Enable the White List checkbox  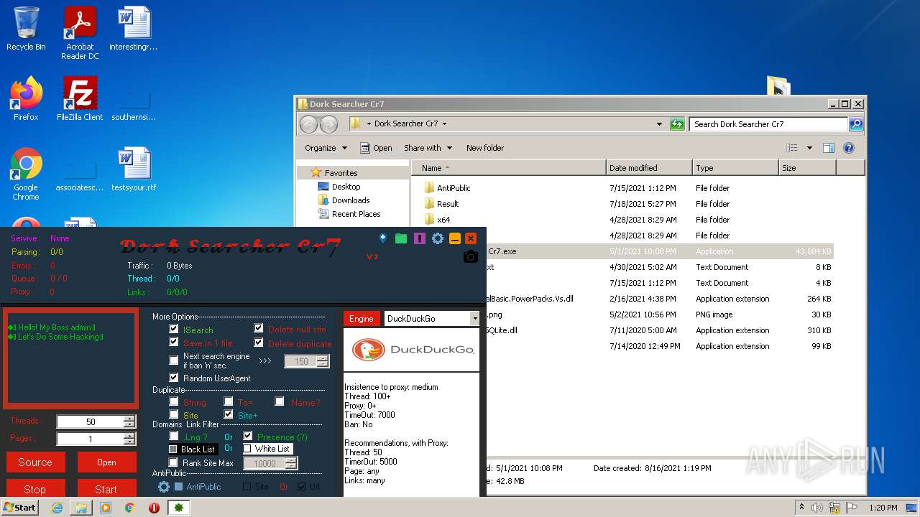click(247, 449)
